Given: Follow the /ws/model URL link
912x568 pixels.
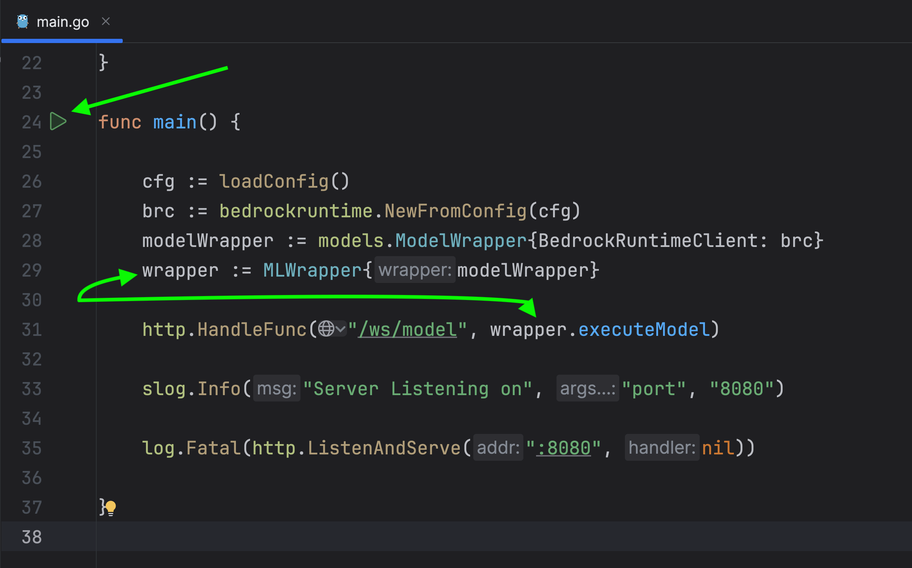Looking at the screenshot, I should pyautogui.click(x=407, y=330).
